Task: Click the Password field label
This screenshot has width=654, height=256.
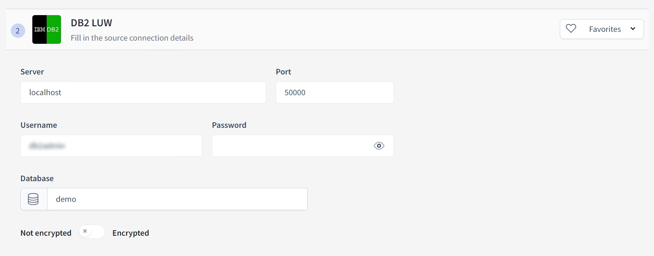Action: [229, 125]
